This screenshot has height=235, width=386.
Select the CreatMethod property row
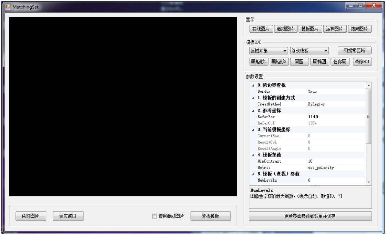pyautogui.click(x=307, y=104)
